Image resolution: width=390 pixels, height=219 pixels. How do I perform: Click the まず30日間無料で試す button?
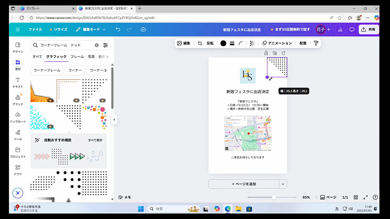[x=290, y=29]
